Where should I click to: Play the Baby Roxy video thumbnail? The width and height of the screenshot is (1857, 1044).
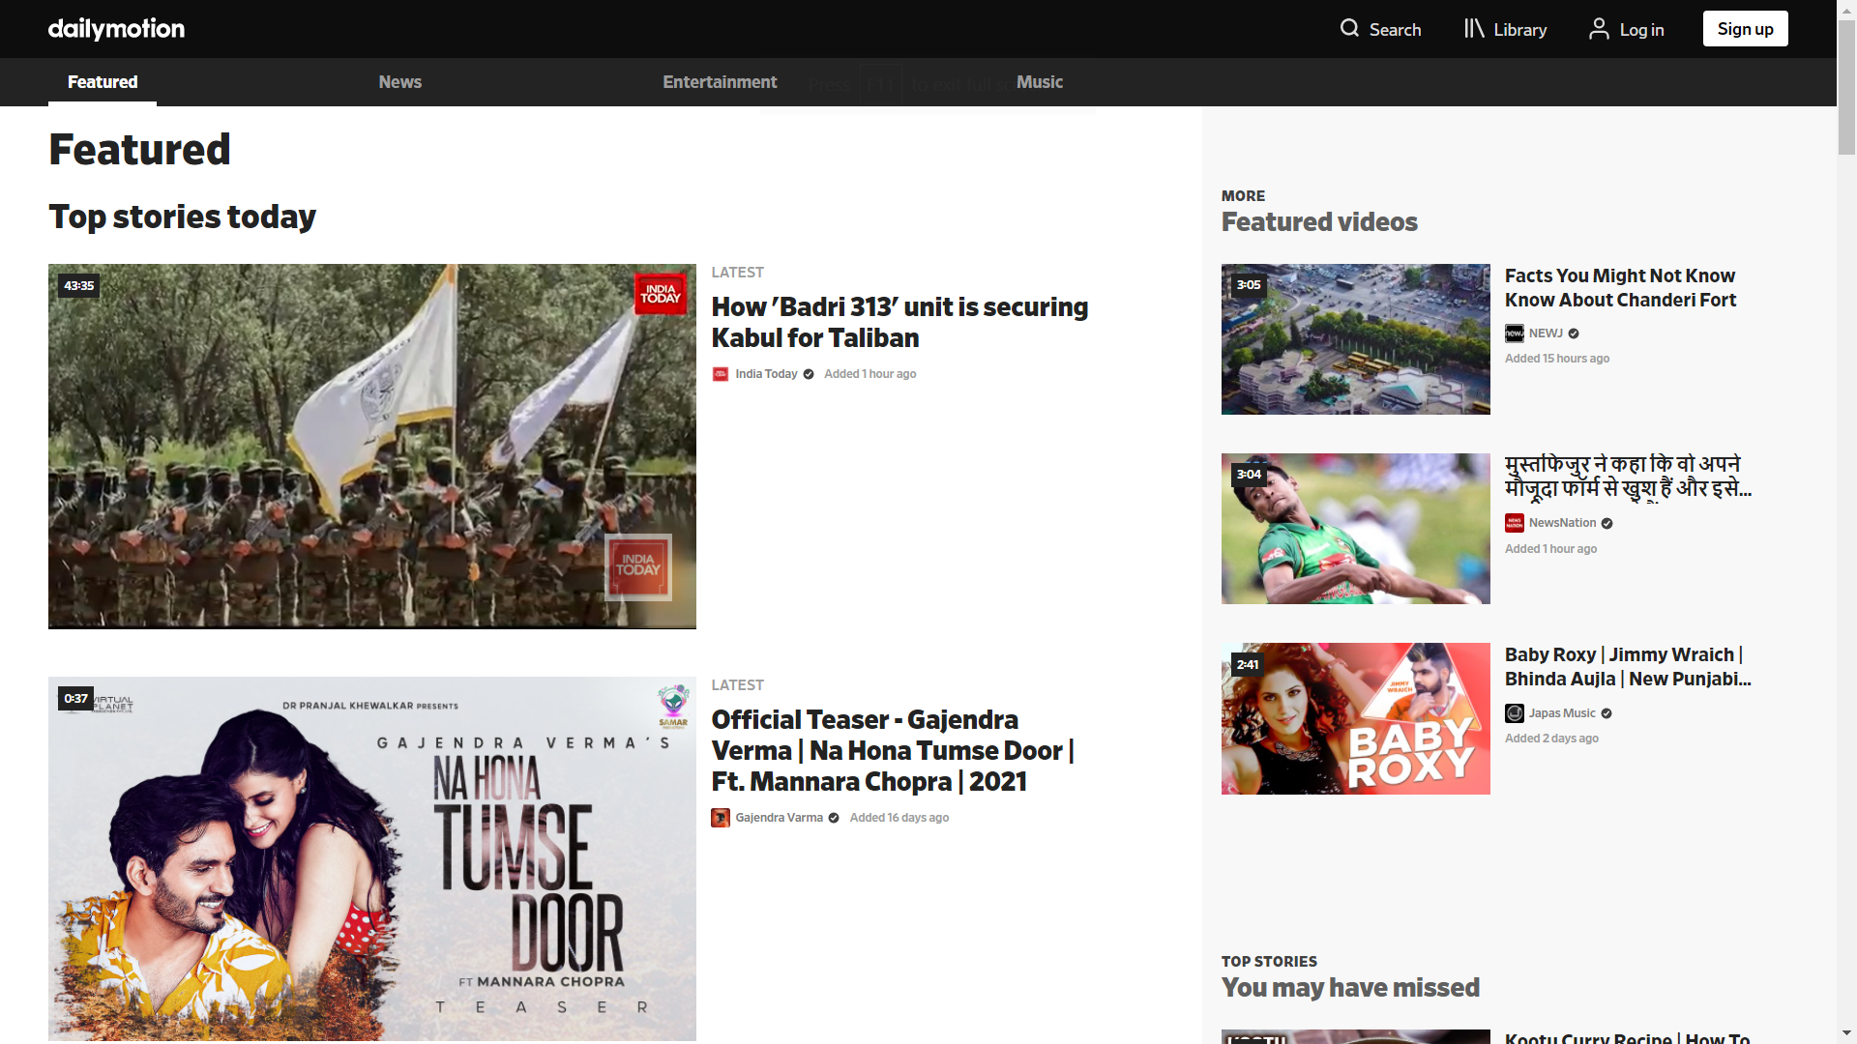click(1355, 718)
